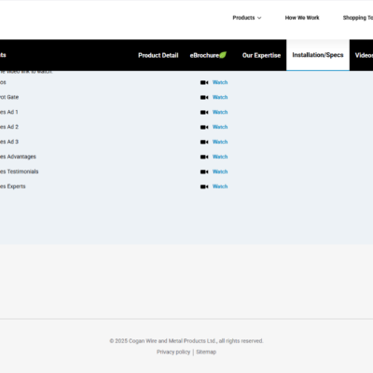The image size is (373, 373).
Task: Click the green leaf icon on eBrochure
Action: (223, 55)
